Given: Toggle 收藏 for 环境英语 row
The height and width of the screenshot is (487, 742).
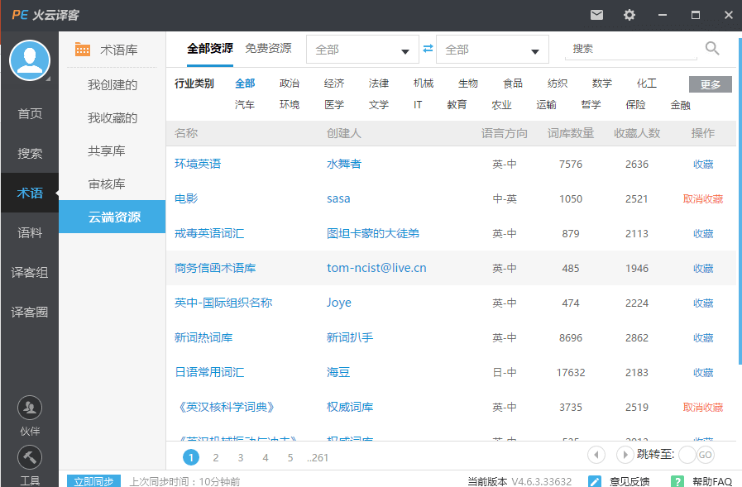Looking at the screenshot, I should point(703,165).
